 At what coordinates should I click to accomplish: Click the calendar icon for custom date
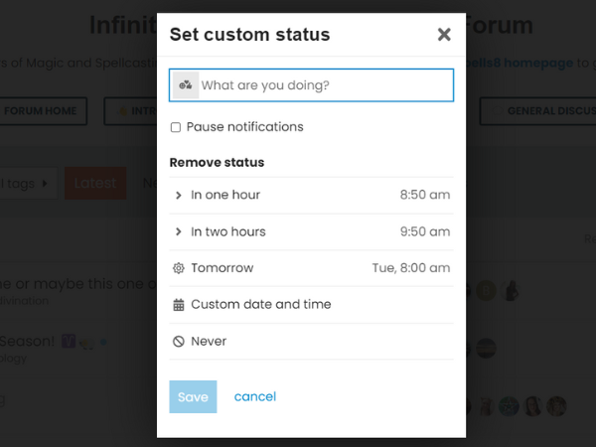click(179, 305)
